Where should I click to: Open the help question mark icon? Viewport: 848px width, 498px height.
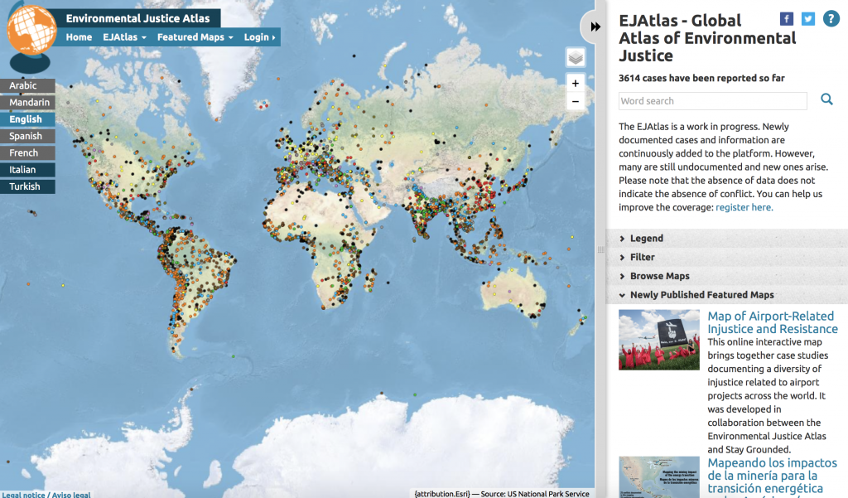click(831, 18)
